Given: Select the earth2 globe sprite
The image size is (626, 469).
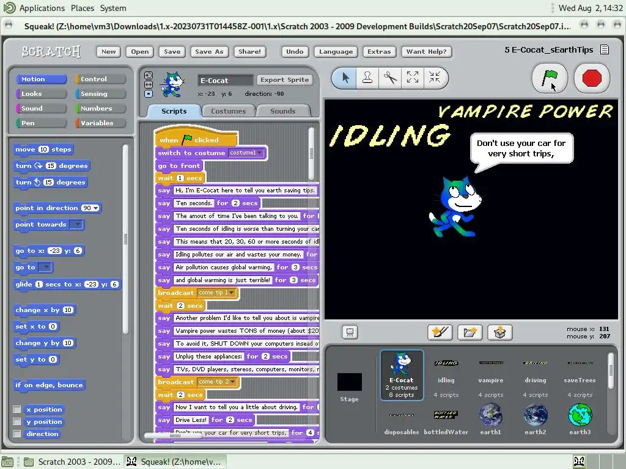Looking at the screenshot, I should [x=536, y=418].
